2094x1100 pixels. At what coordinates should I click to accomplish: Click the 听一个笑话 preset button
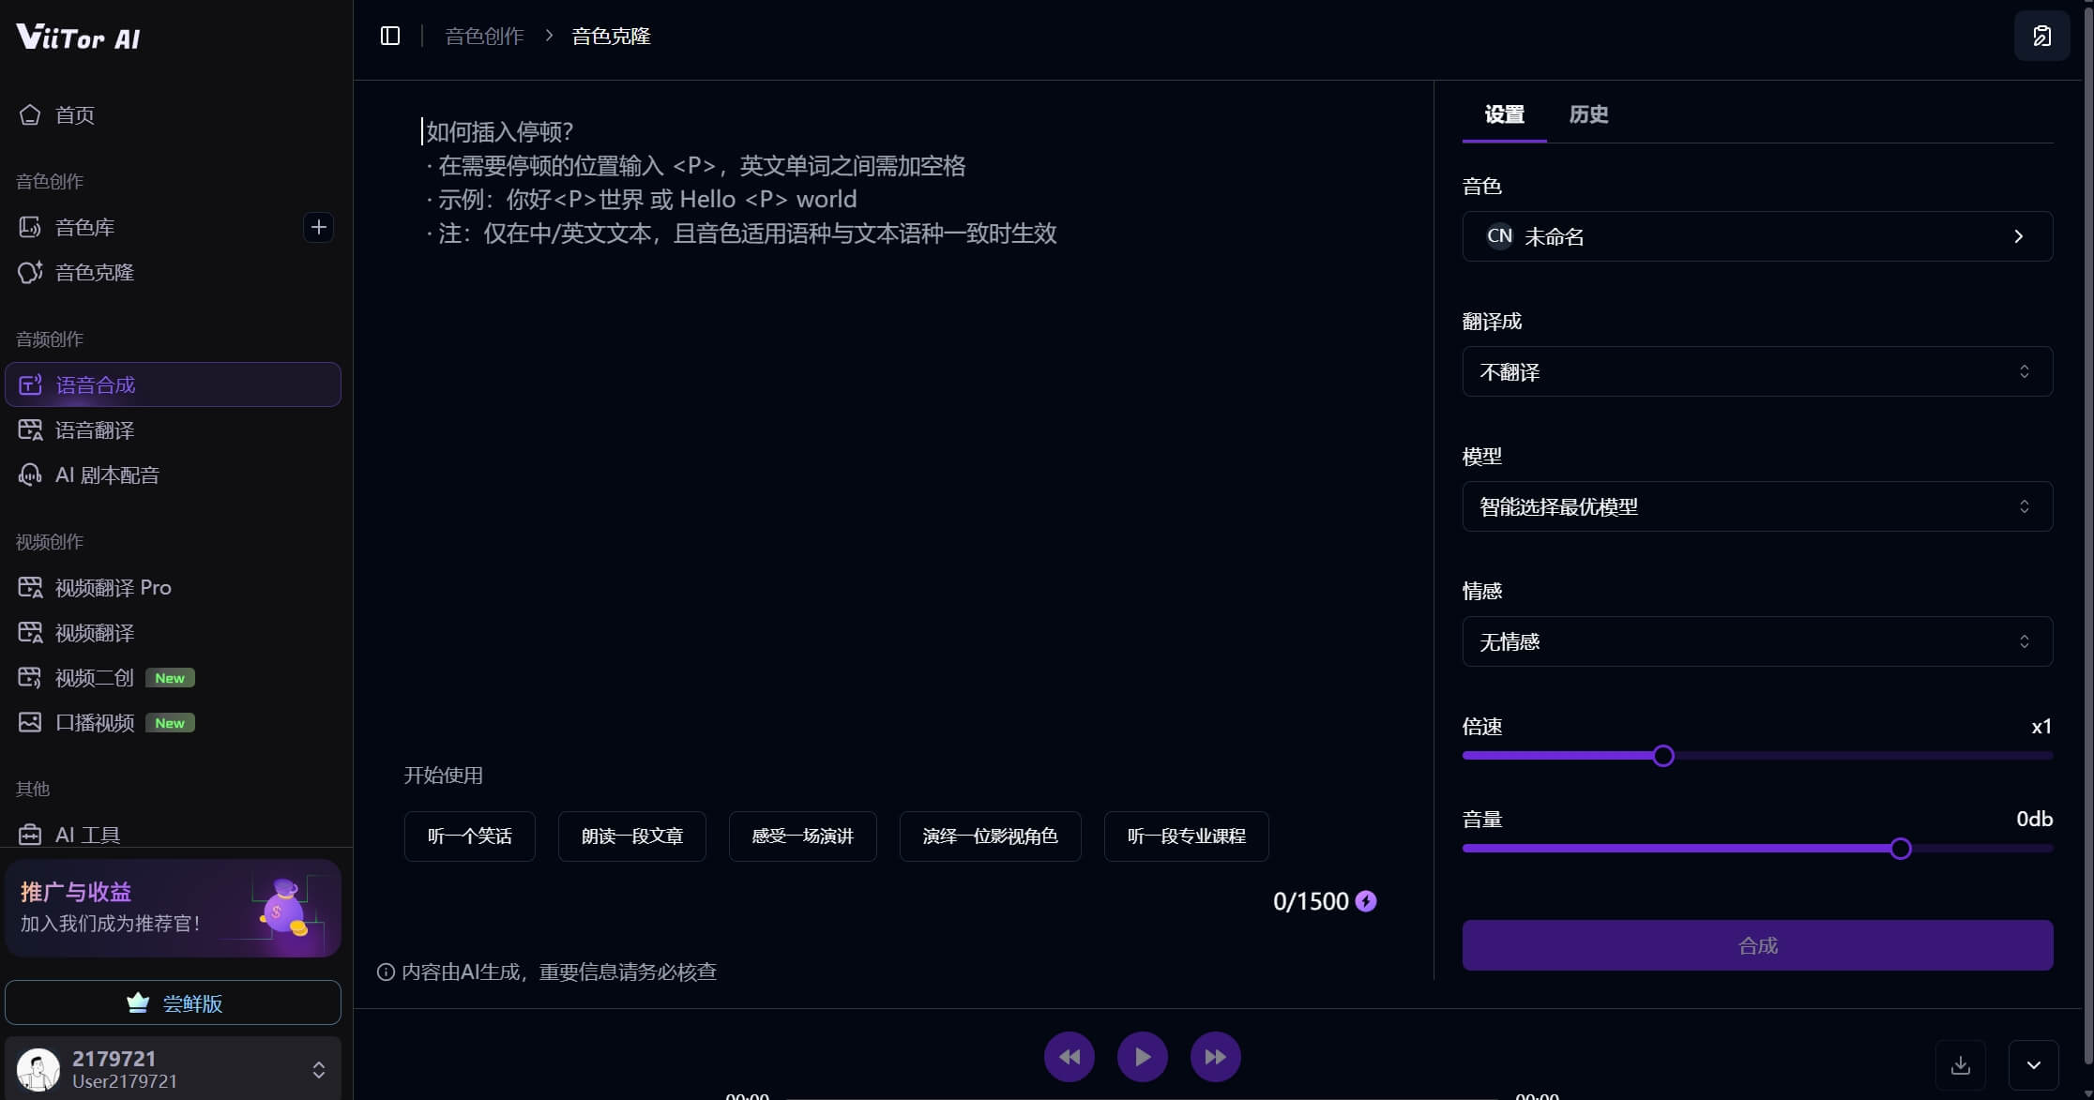(x=469, y=836)
